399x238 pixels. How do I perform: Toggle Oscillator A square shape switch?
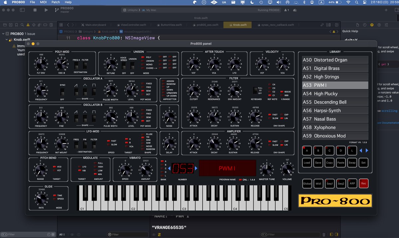click(x=94, y=93)
